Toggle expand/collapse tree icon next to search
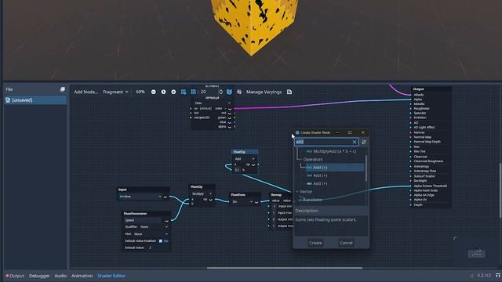502x282 pixels. tap(364, 142)
